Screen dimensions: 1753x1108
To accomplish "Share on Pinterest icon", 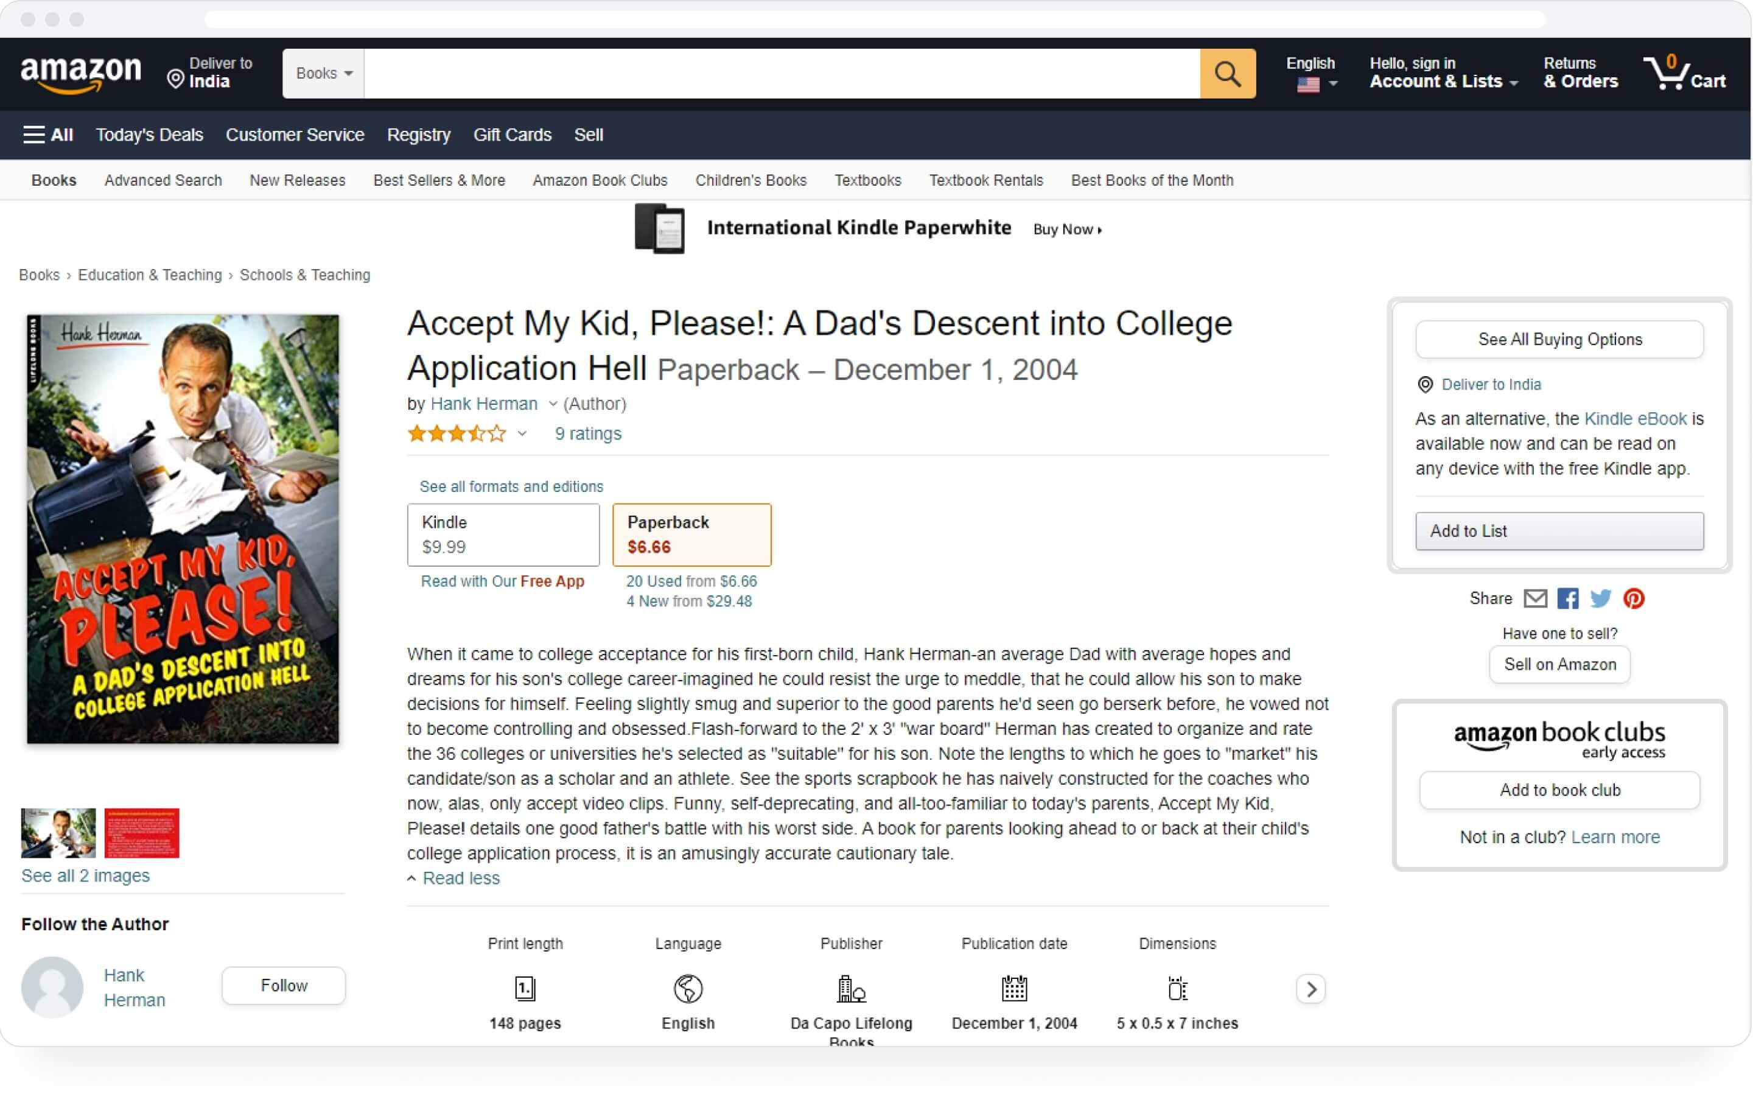I will pyautogui.click(x=1634, y=598).
